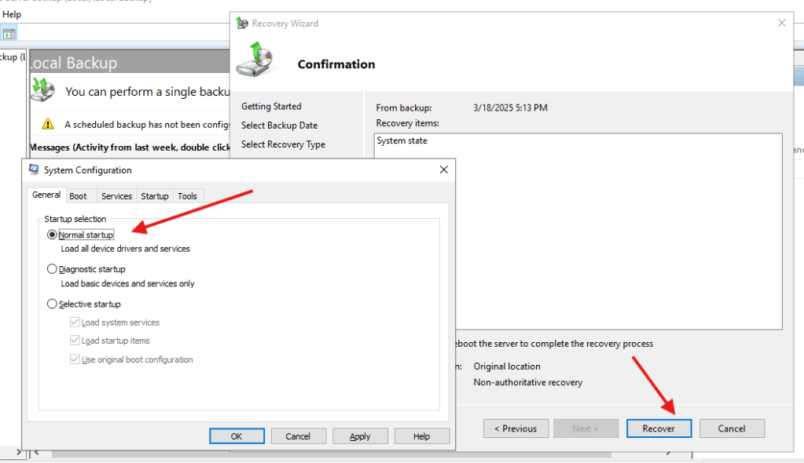Close the Recovery Wizard window
The height and width of the screenshot is (463, 804).
pos(781,24)
